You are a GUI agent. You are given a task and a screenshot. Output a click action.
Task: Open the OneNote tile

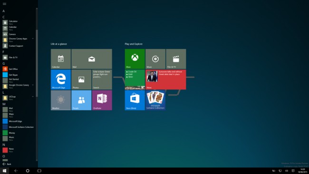pos(102,100)
